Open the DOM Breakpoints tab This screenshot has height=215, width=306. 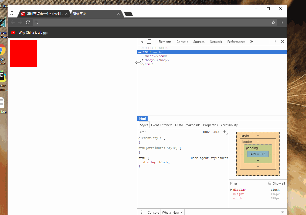point(188,125)
